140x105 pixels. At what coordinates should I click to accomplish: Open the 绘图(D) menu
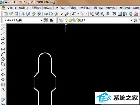85,8
